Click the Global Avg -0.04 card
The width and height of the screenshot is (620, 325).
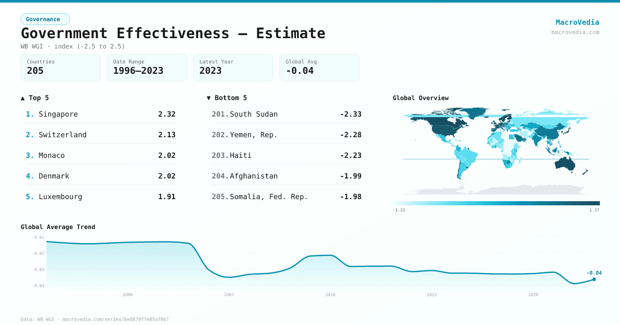tap(319, 68)
